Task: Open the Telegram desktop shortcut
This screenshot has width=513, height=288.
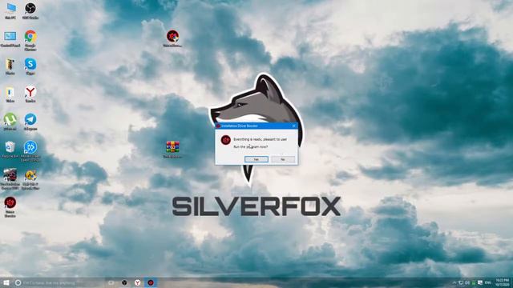Action: click(x=30, y=122)
